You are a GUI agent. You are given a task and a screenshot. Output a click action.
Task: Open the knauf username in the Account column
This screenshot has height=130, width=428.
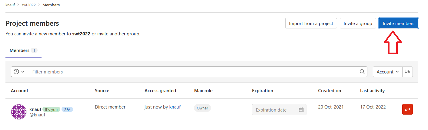pos(35,109)
